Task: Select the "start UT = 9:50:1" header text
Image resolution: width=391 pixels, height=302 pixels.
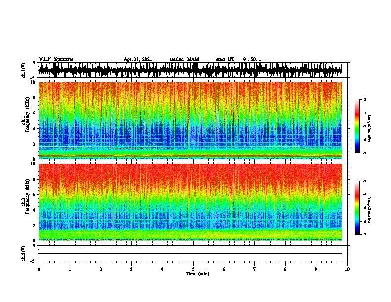Action: [x=238, y=59]
